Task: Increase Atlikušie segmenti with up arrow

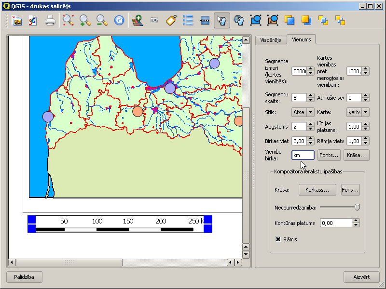Action: coord(366,95)
